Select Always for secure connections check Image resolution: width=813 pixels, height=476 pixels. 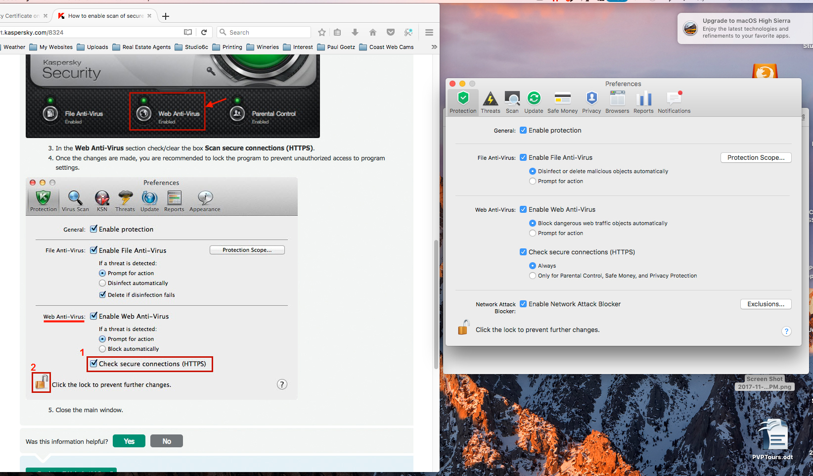click(x=533, y=266)
